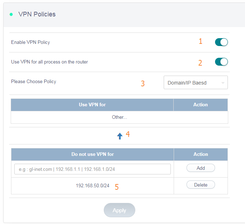
Task: Toggle the Enable VPN Policy switch
Action: coord(221,42)
